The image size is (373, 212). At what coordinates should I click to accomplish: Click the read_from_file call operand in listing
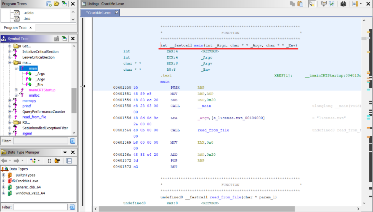213,130
